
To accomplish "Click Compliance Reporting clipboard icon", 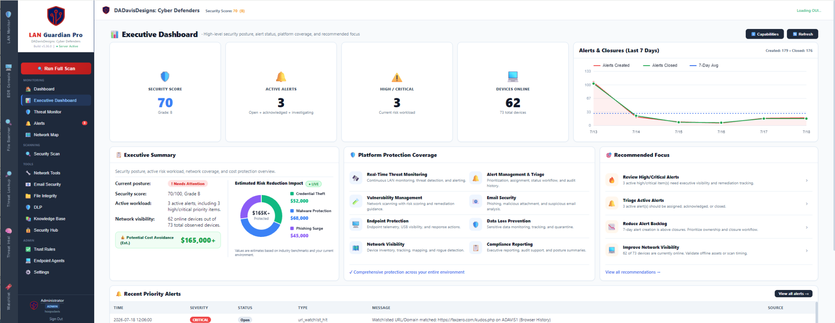I will click(x=476, y=248).
